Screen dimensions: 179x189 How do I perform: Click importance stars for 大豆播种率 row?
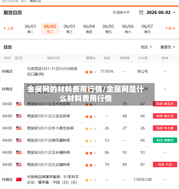coord(91,165)
